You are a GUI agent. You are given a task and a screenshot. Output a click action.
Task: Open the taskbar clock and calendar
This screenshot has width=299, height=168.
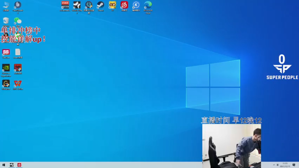[285, 165]
